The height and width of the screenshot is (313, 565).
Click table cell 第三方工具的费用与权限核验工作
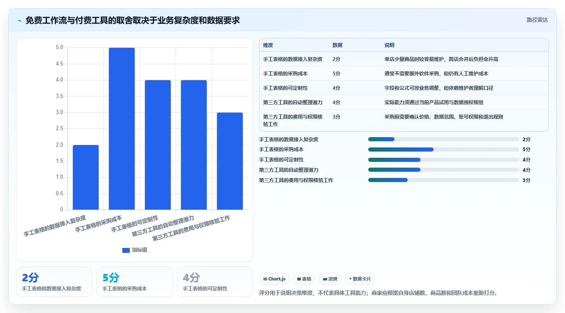pos(294,120)
